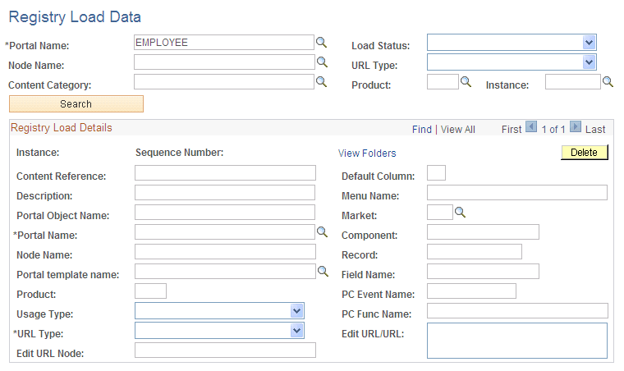Click Content Category lookup magnifier
This screenshot has height=371, width=624.
tap(322, 81)
